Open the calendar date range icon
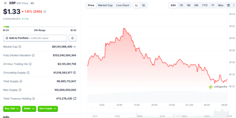The image size is (236, 118). coord(228,5)
